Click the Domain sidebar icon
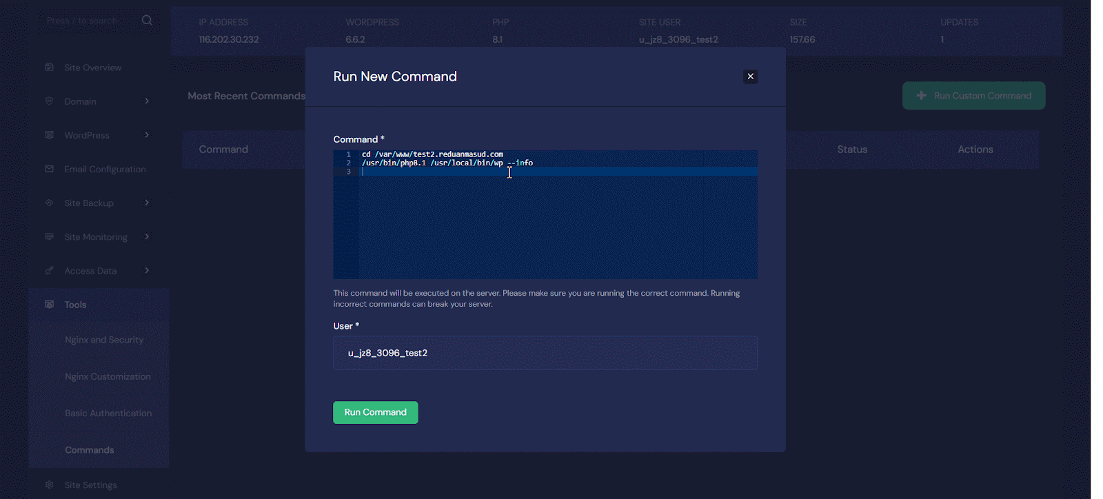The height and width of the screenshot is (499, 1103). (49, 101)
